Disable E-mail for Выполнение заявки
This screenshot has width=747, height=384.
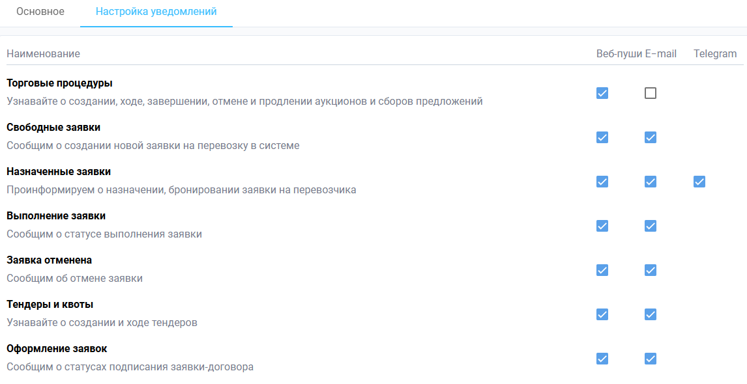[x=650, y=226]
